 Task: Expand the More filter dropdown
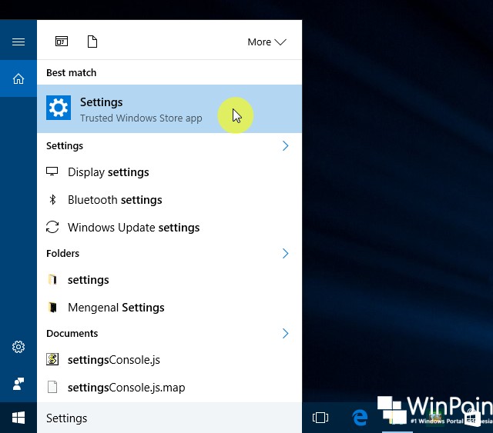point(267,42)
